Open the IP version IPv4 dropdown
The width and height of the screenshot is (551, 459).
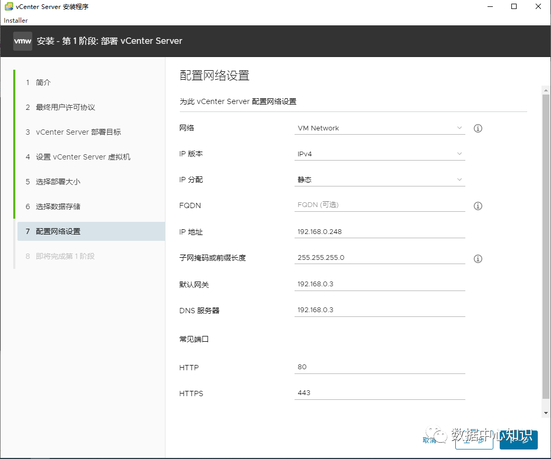point(380,154)
